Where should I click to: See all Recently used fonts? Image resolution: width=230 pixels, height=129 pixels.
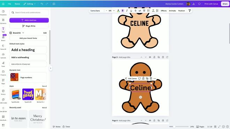[44, 108]
